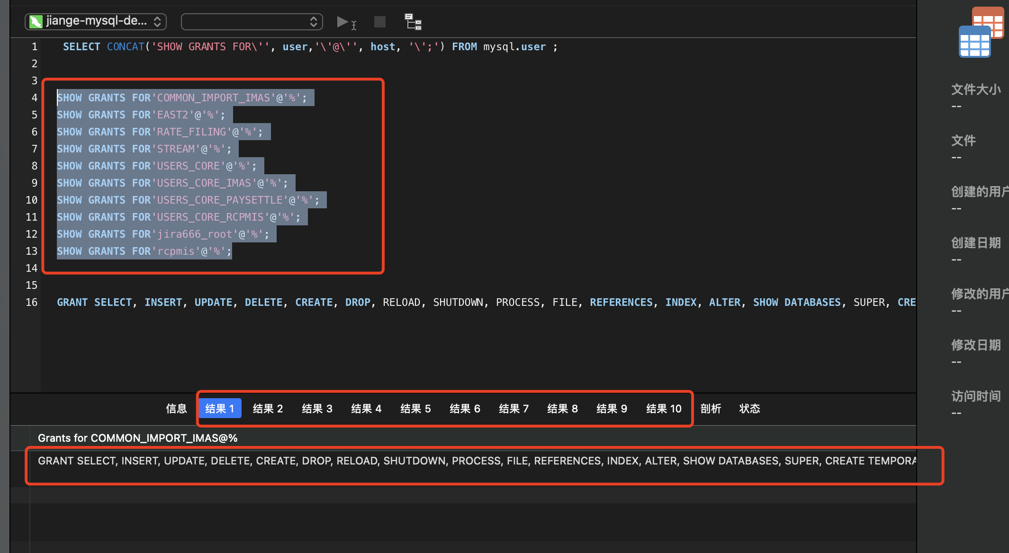
Task: Switch to the 信息 tab
Action: point(176,409)
